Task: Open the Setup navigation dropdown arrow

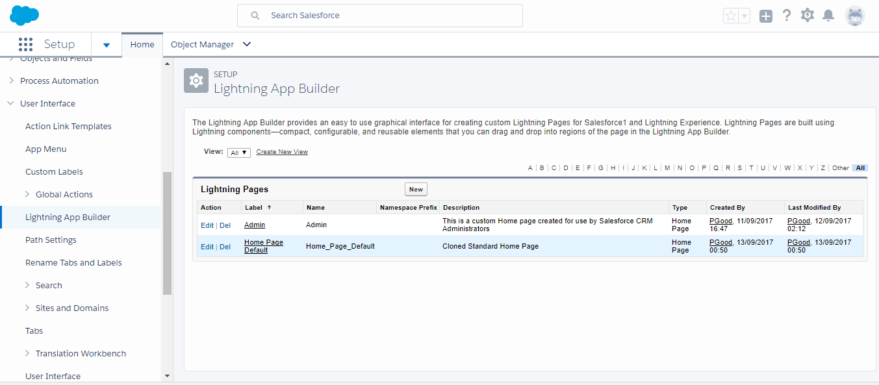Action: pyautogui.click(x=107, y=45)
